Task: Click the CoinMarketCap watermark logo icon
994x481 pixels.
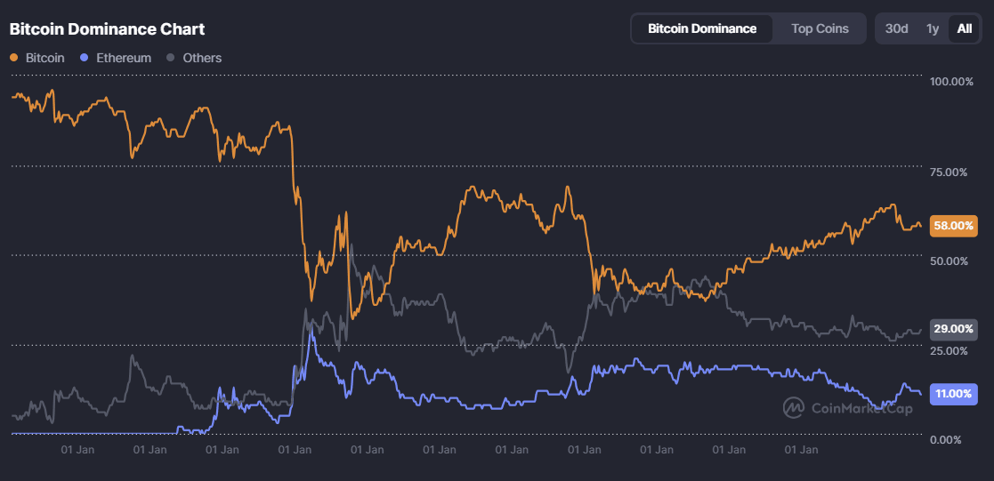Action: point(793,407)
